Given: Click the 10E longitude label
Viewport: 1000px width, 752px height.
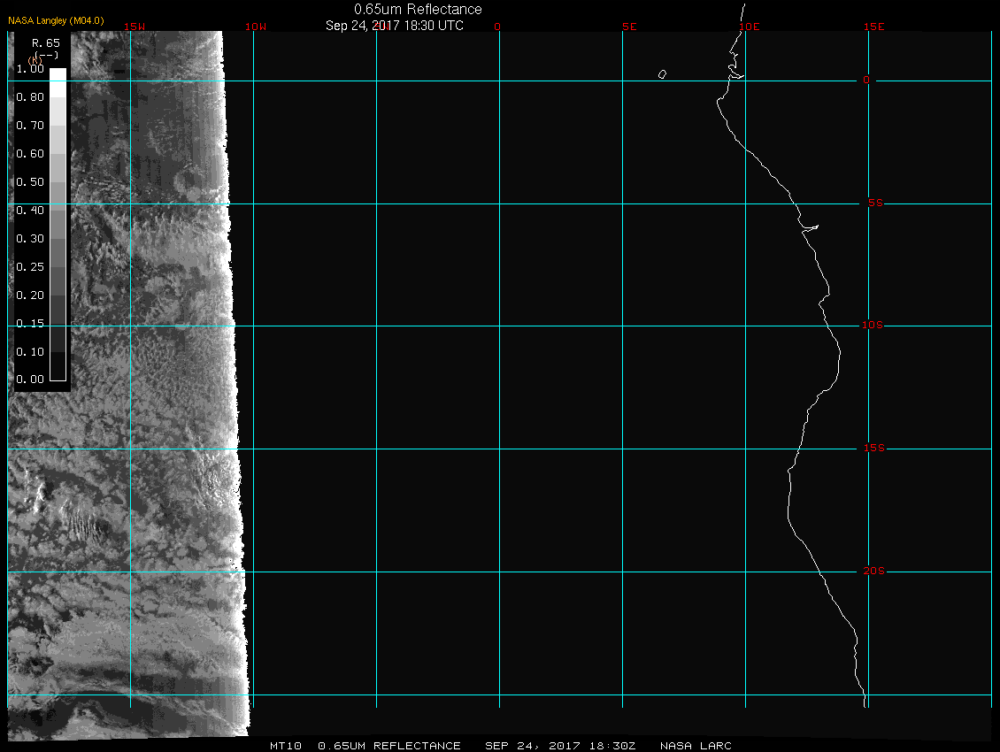Looking at the screenshot, I should click(749, 27).
